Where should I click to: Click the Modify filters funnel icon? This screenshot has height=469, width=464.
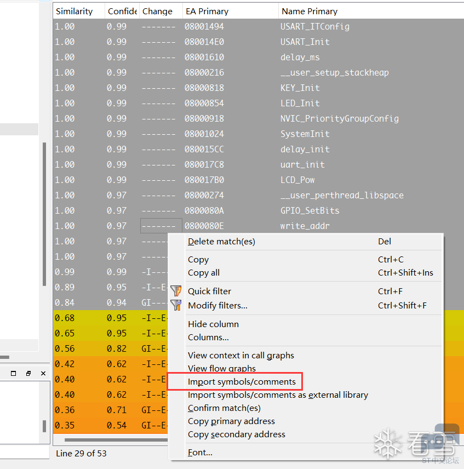(176, 305)
